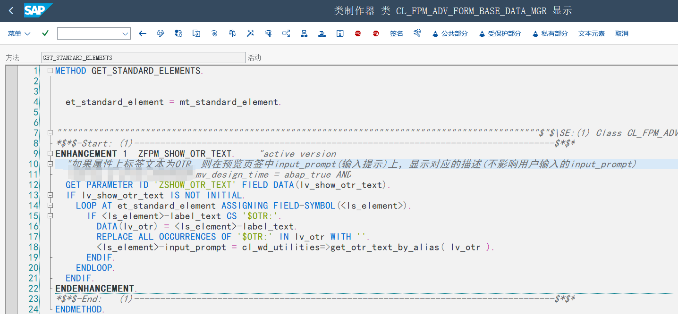Open the other object icon (page with arrow)
The width and height of the screenshot is (678, 314).
(196, 33)
